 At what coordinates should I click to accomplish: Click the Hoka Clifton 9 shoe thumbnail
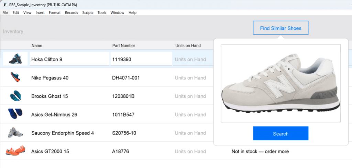click(x=15, y=59)
